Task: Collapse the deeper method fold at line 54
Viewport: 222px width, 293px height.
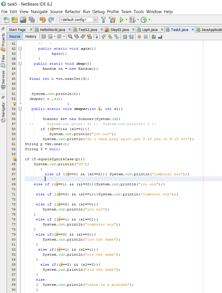Action: 20,109
